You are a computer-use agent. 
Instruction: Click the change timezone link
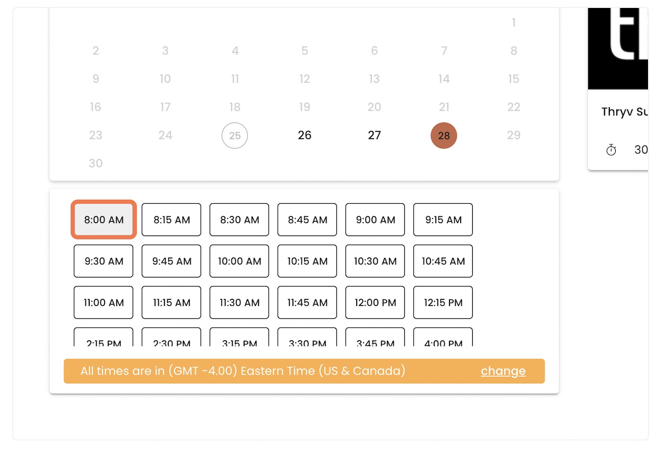[x=503, y=371]
